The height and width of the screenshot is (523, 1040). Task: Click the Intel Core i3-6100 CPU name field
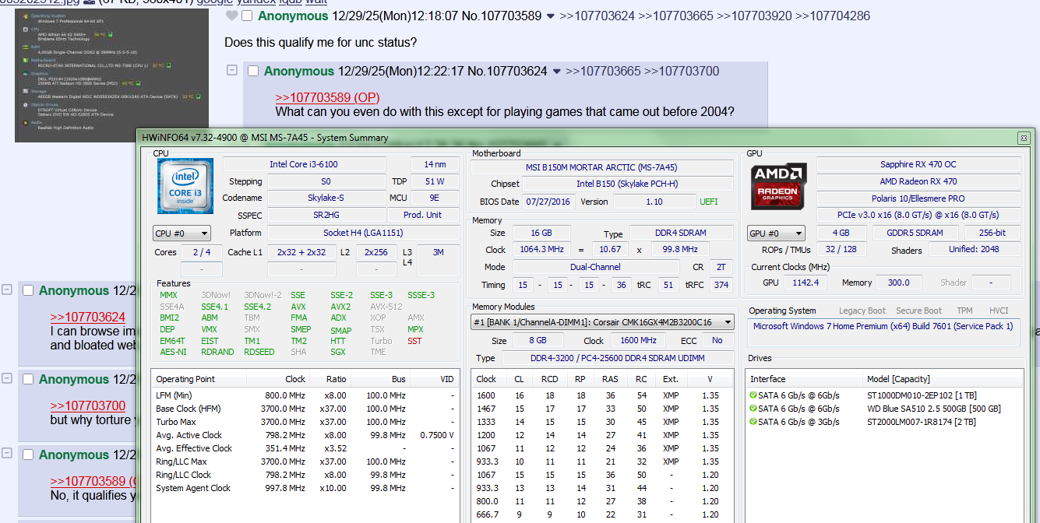point(304,164)
